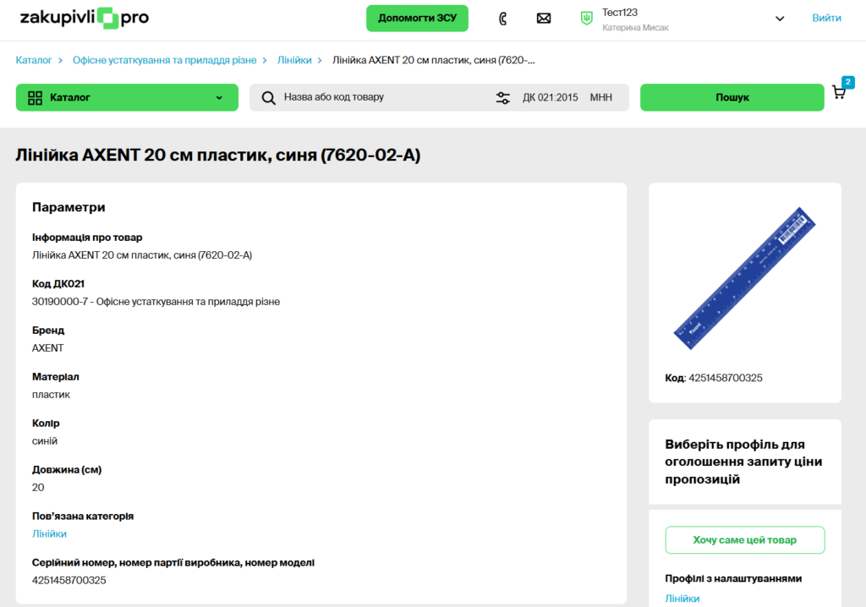This screenshot has width=866, height=607.
Task: Open the Лінійки breadcrumb link
Action: click(x=294, y=60)
